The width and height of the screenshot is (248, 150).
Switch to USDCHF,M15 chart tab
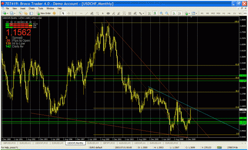click(41, 143)
